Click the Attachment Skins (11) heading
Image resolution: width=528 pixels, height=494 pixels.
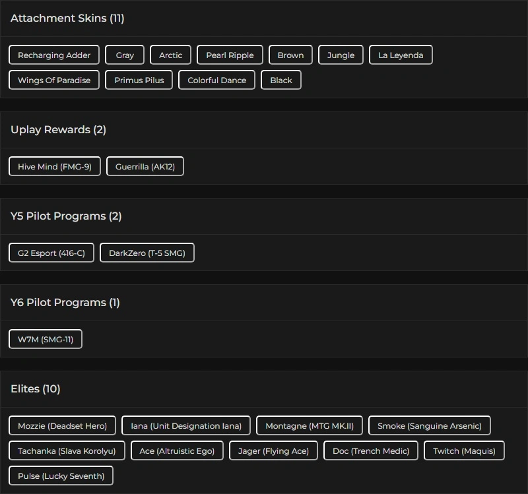[67, 18]
